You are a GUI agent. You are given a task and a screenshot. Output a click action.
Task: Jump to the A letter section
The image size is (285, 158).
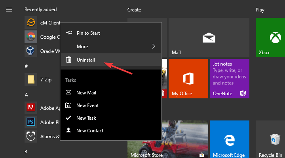pos(27,95)
